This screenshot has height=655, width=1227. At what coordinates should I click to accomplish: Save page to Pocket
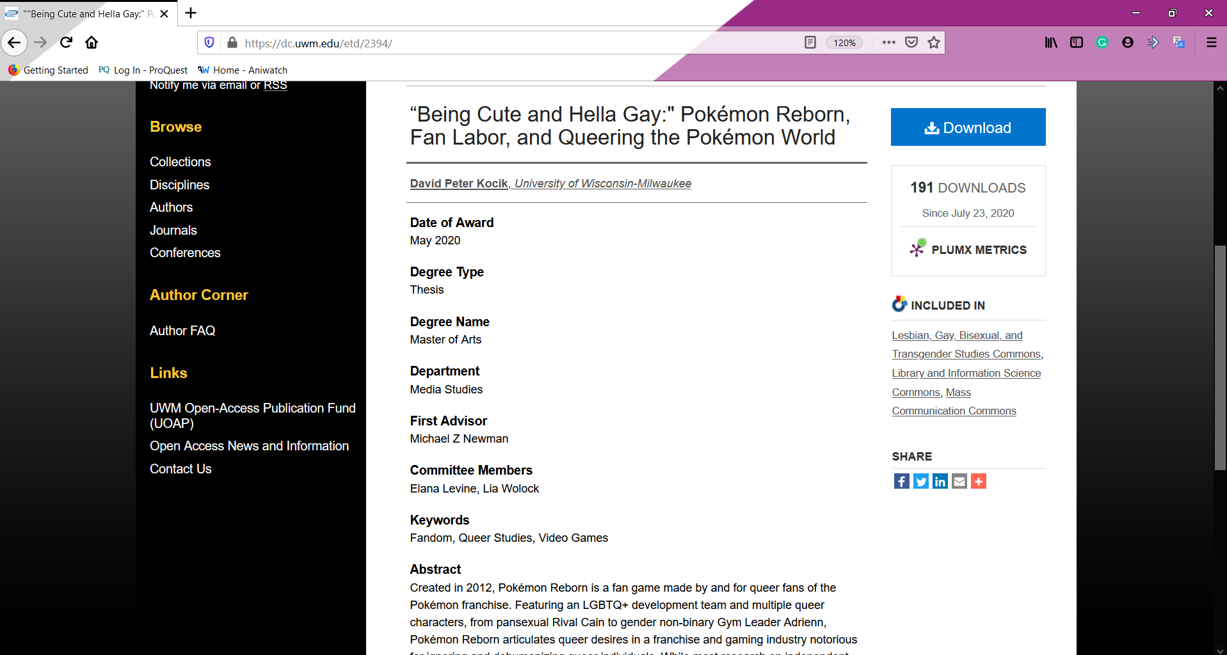point(911,43)
